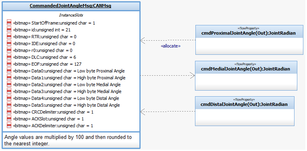Click the RTR slot bitmap icon
Screen dimensions: 307x151
pos(9,37)
